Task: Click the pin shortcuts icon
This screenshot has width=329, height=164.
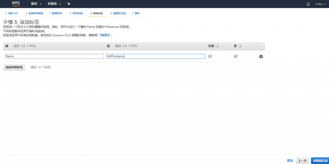Action: (69, 4)
